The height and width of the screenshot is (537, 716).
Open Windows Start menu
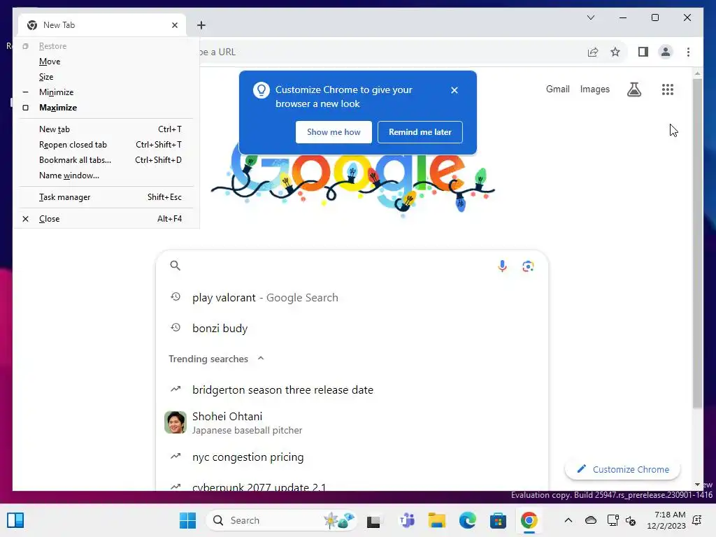187,520
